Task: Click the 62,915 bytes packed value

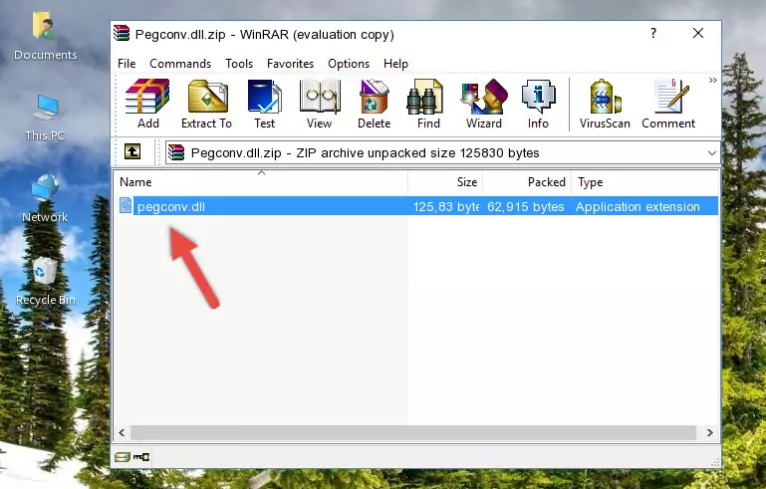Action: 525,206
